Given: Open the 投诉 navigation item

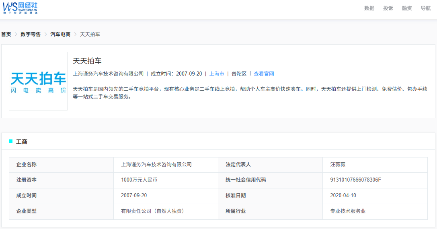Looking at the screenshot, I should click(388, 8).
